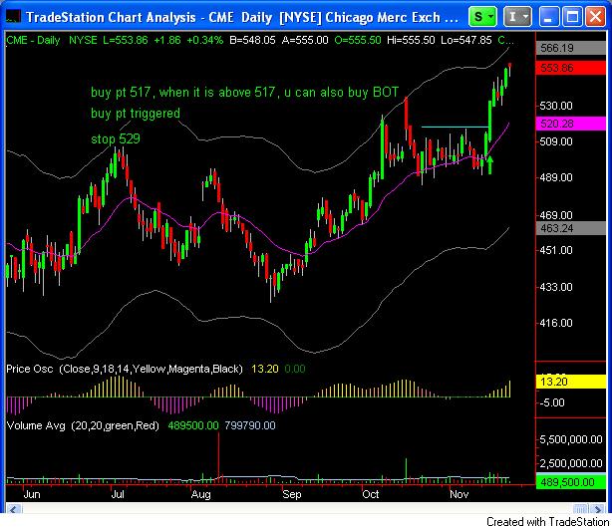Click the gray 463.24 lower band marker
The image size is (612, 528).
coord(570,228)
